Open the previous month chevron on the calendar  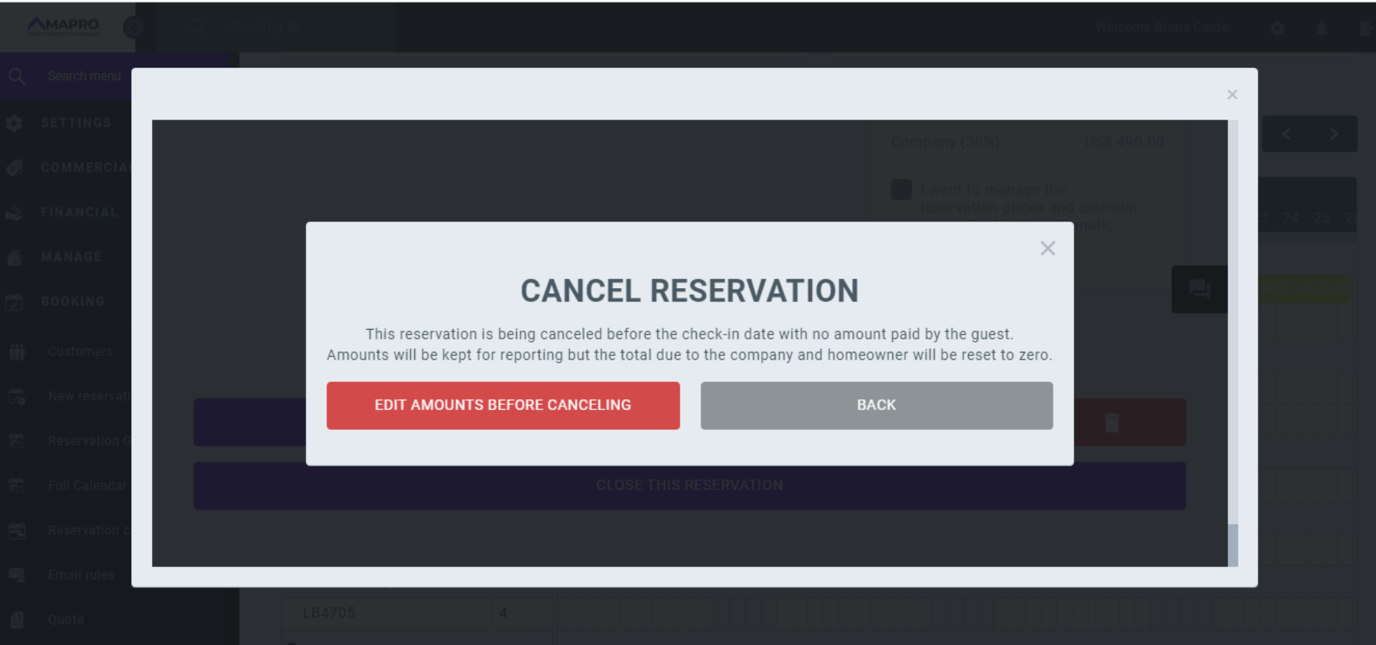click(x=1286, y=134)
